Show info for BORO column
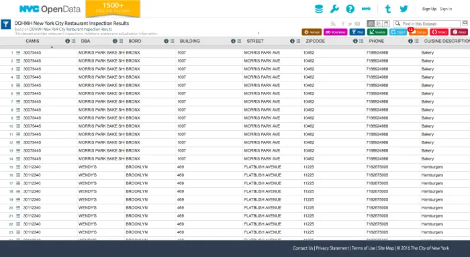Viewport: 470px width, 257px height. pos(166,41)
